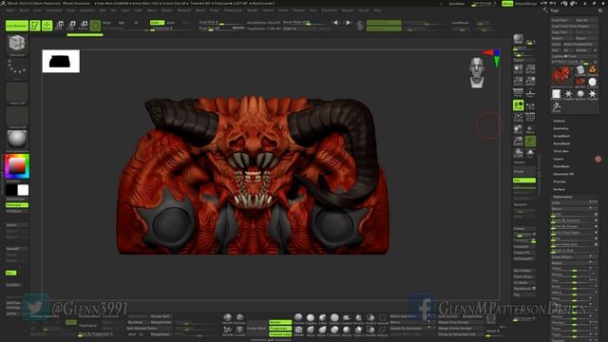This screenshot has height=342, width=608.
Task: Step timeline backward with left arrow
Action: pyautogui.click(x=335, y=23)
